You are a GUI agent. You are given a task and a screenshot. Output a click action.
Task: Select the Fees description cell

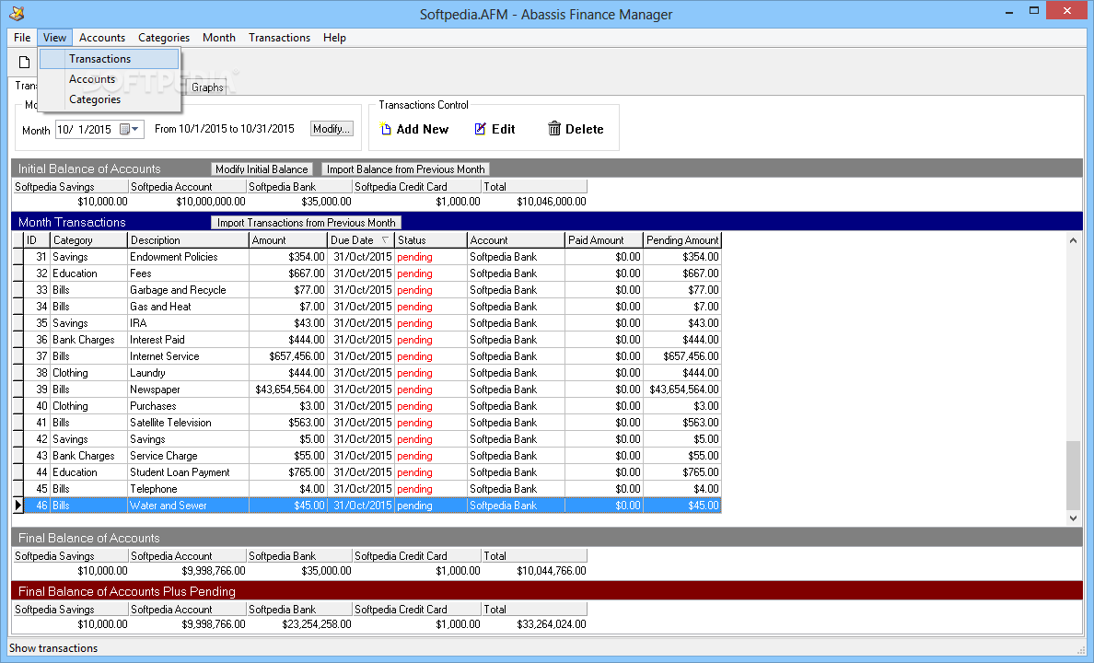189,273
